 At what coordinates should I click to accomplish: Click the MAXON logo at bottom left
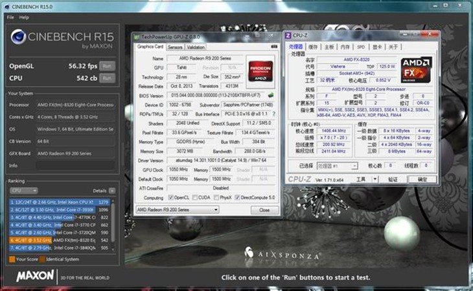click(35, 275)
